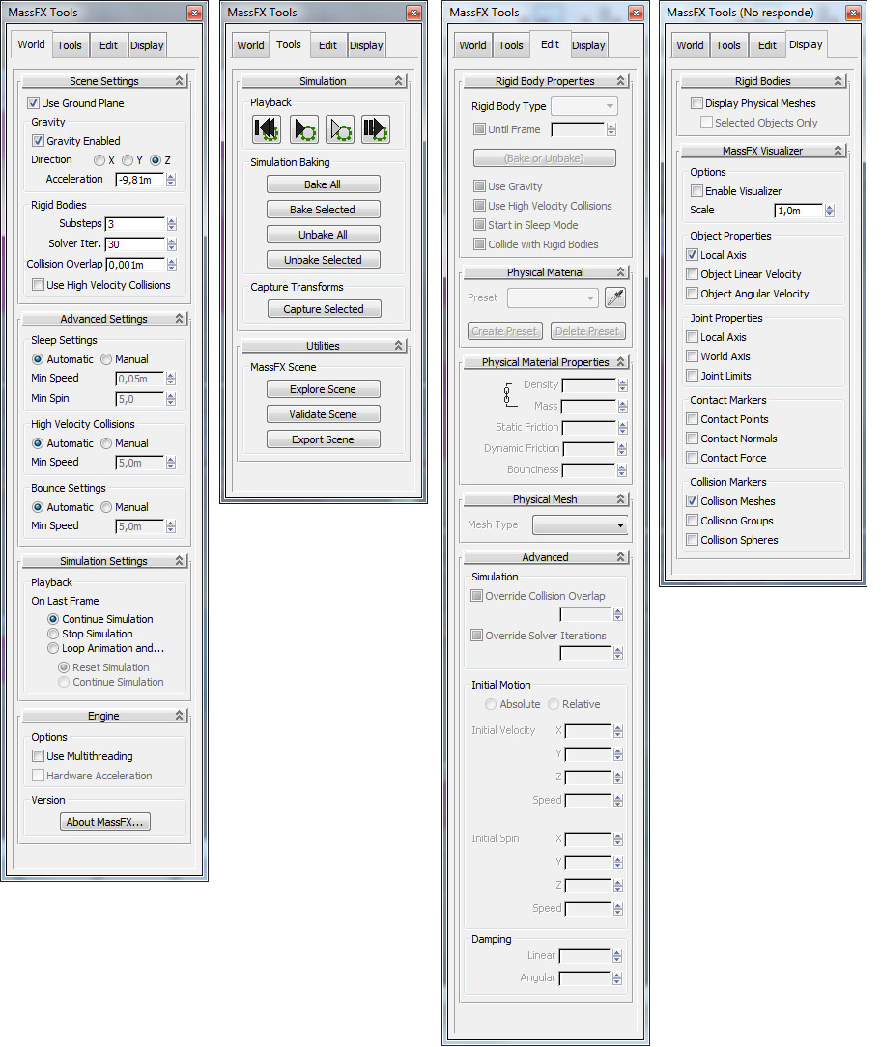Select Loop Animation and... radio option
Image resolution: width=881 pixels, height=1047 pixels.
coord(53,648)
